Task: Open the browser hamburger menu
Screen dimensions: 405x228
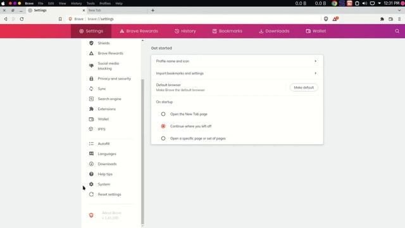Action: point(399,19)
